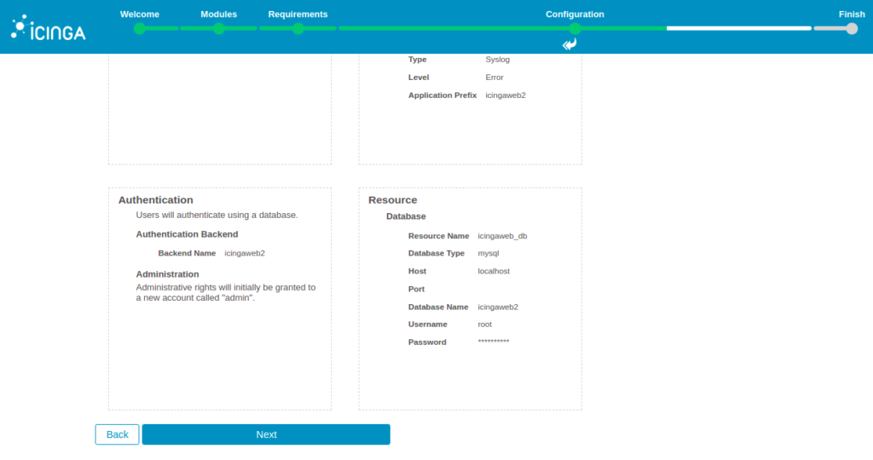
Task: Click the Username label
Action: click(428, 325)
